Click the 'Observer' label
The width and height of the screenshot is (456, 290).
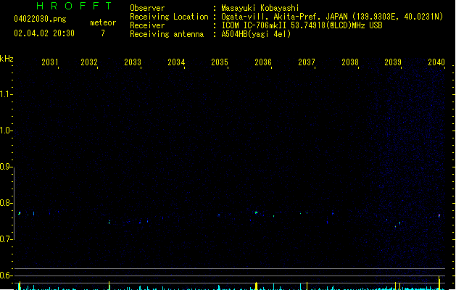(x=147, y=8)
